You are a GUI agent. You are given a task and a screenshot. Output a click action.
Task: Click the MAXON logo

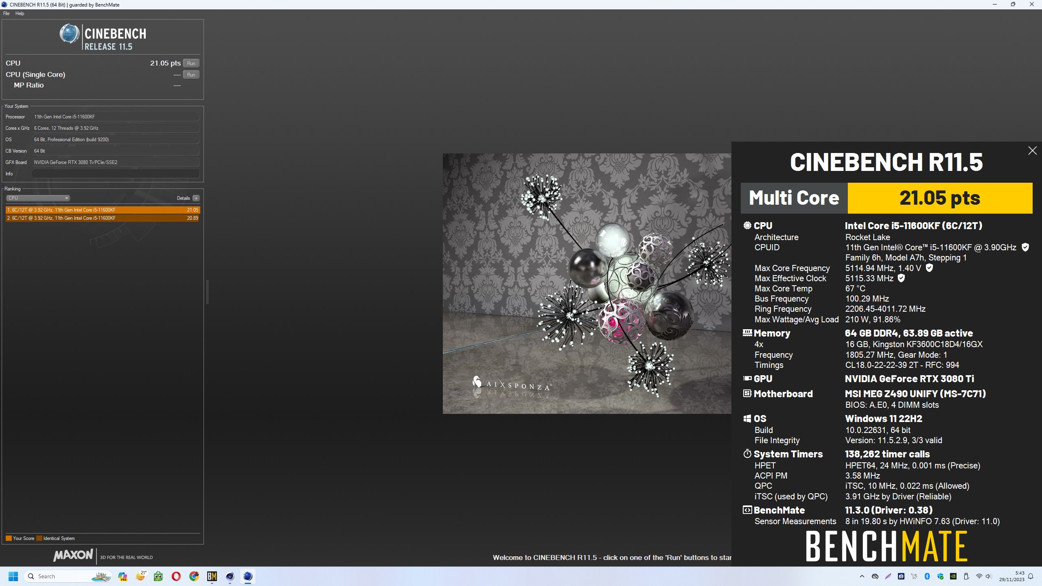[73, 555]
